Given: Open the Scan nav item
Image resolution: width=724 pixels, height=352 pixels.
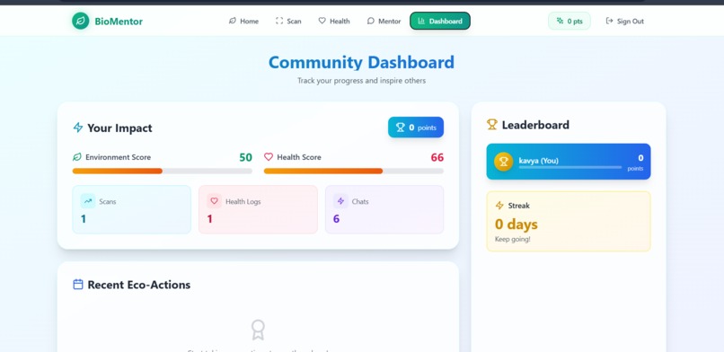Looking at the screenshot, I should click(288, 21).
